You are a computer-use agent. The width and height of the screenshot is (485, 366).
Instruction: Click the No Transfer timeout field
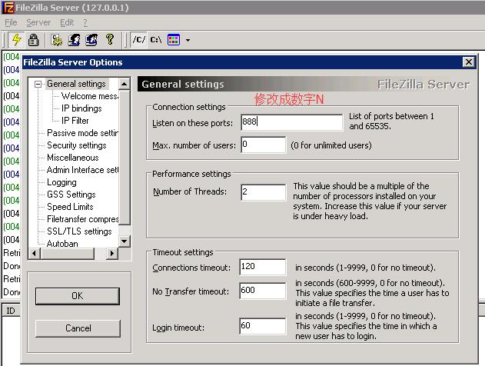pos(263,291)
